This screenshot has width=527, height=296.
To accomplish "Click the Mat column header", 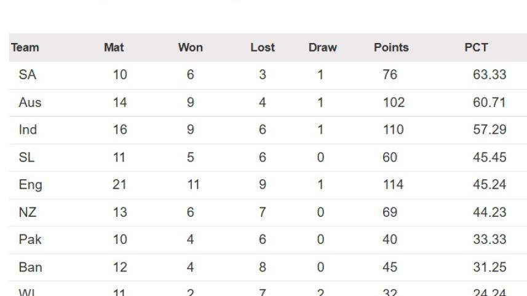I will (x=114, y=47).
